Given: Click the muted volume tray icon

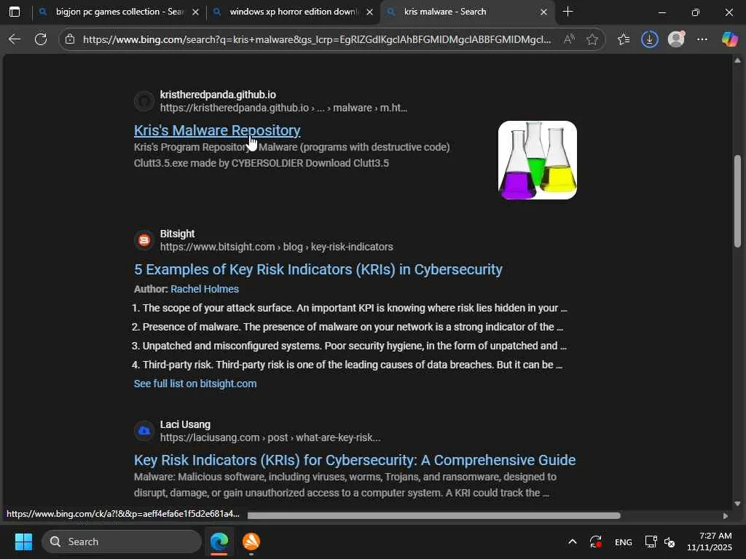Looking at the screenshot, I should click(670, 542).
